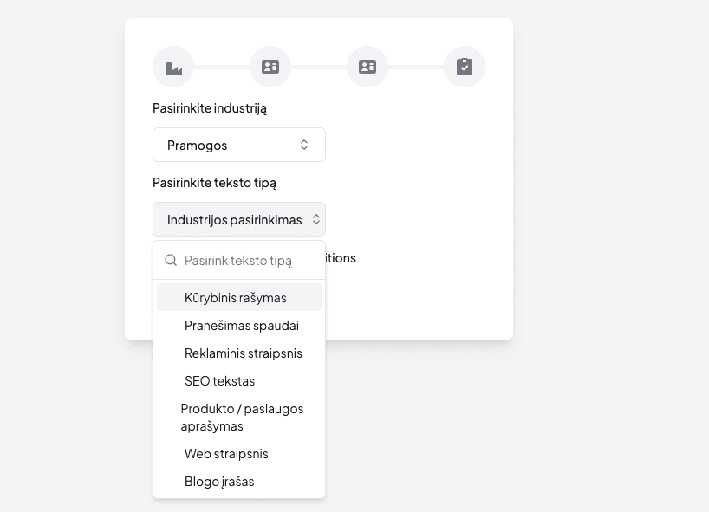Select Reklaminis straipsnis text type
The height and width of the screenshot is (512, 709).
(x=244, y=353)
